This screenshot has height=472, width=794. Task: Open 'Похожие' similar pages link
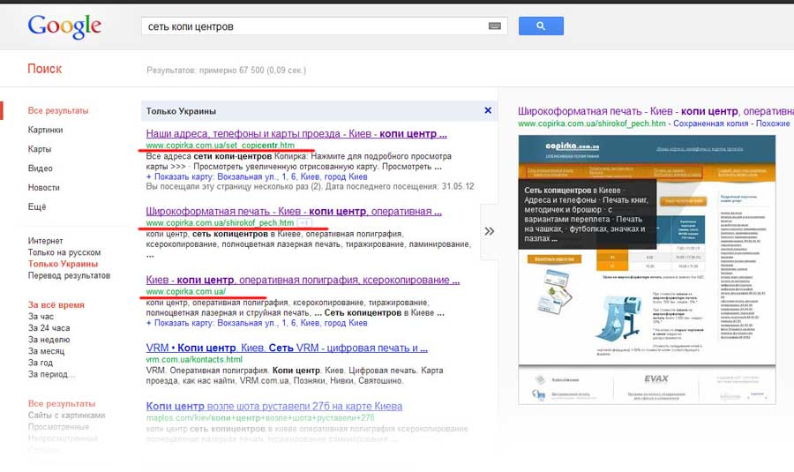click(773, 124)
